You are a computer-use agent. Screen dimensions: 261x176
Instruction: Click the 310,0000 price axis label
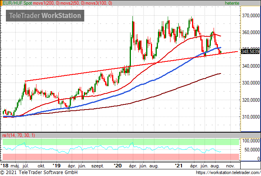point(251,117)
